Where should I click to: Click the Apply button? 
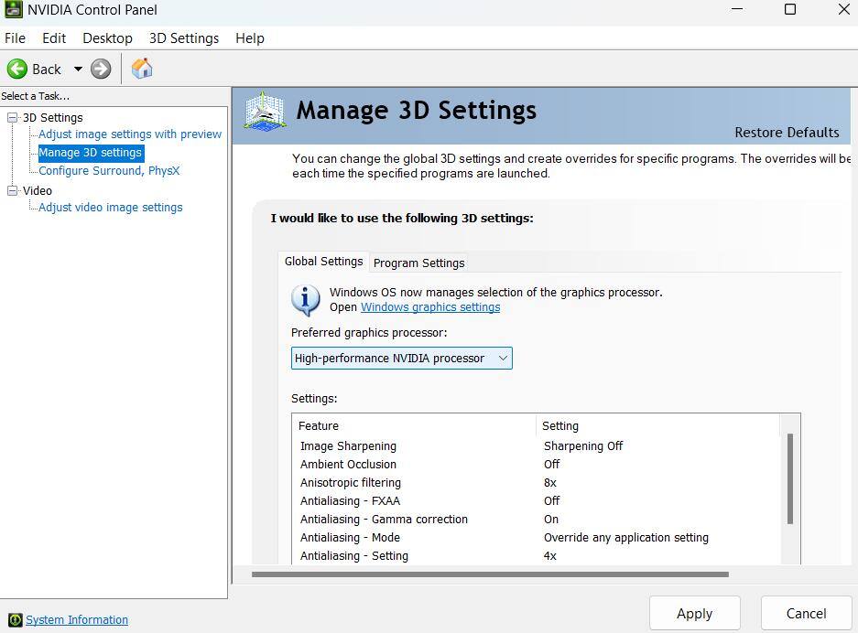(694, 613)
